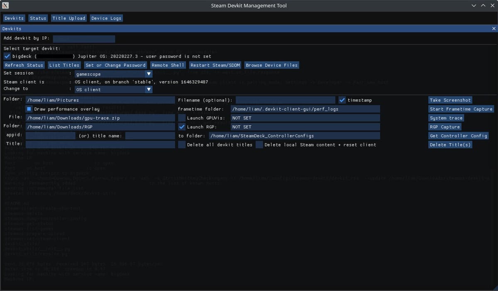This screenshot has width=498, height=291.
Task: Launch Remote Shell
Action: pyautogui.click(x=168, y=65)
